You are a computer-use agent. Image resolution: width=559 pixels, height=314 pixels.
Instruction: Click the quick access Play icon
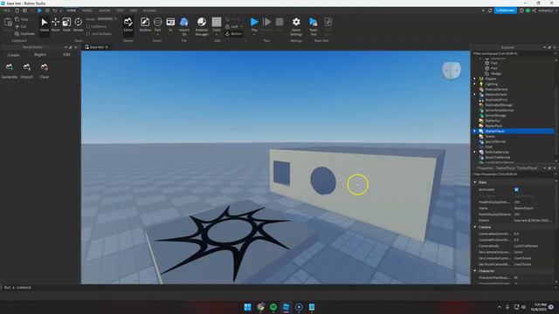pos(39,10)
